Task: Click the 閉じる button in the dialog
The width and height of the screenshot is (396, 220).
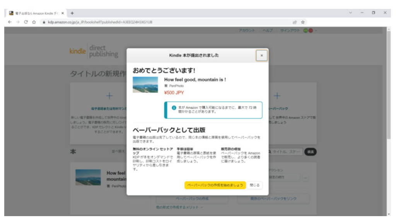Action: click(254, 185)
